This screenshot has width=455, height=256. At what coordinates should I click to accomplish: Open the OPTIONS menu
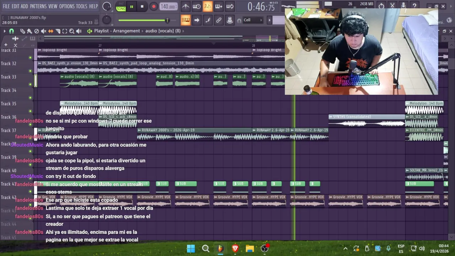coord(67,6)
